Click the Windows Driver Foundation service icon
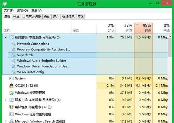This screenshot has height=123, width=174. tap(14, 66)
